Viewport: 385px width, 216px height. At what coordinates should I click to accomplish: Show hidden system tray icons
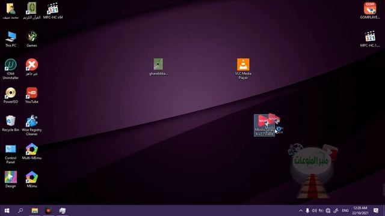(x=301, y=211)
